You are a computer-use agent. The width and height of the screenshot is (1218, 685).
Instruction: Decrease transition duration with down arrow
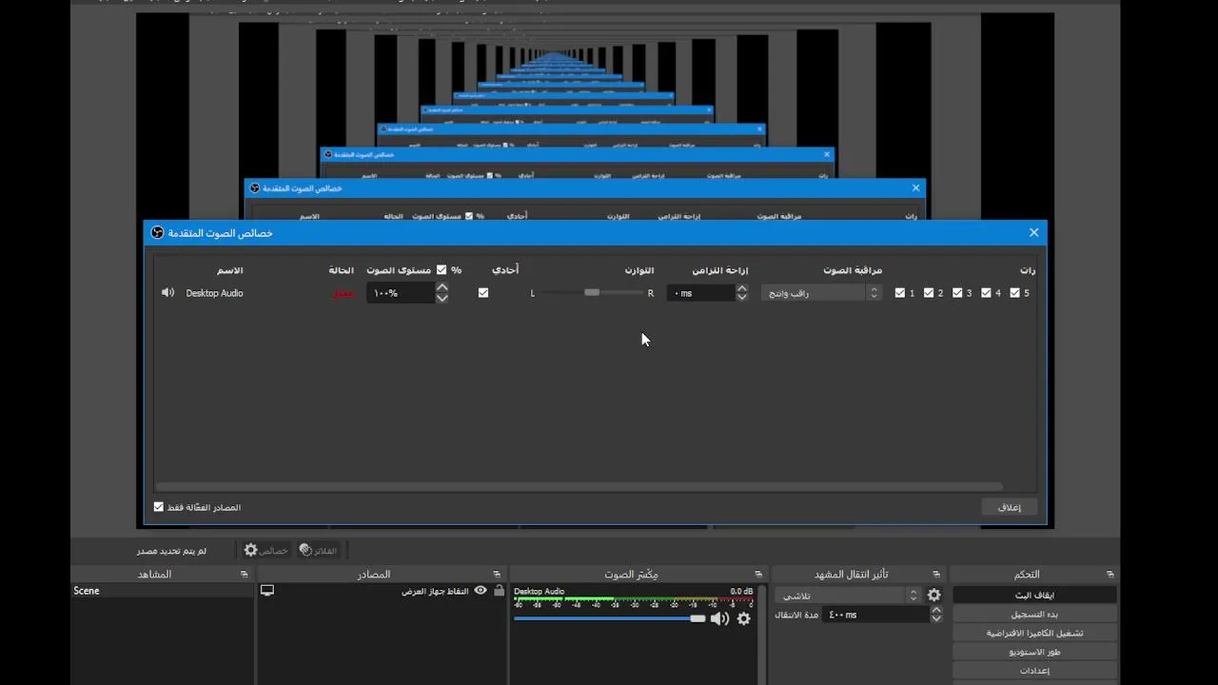tap(936, 619)
